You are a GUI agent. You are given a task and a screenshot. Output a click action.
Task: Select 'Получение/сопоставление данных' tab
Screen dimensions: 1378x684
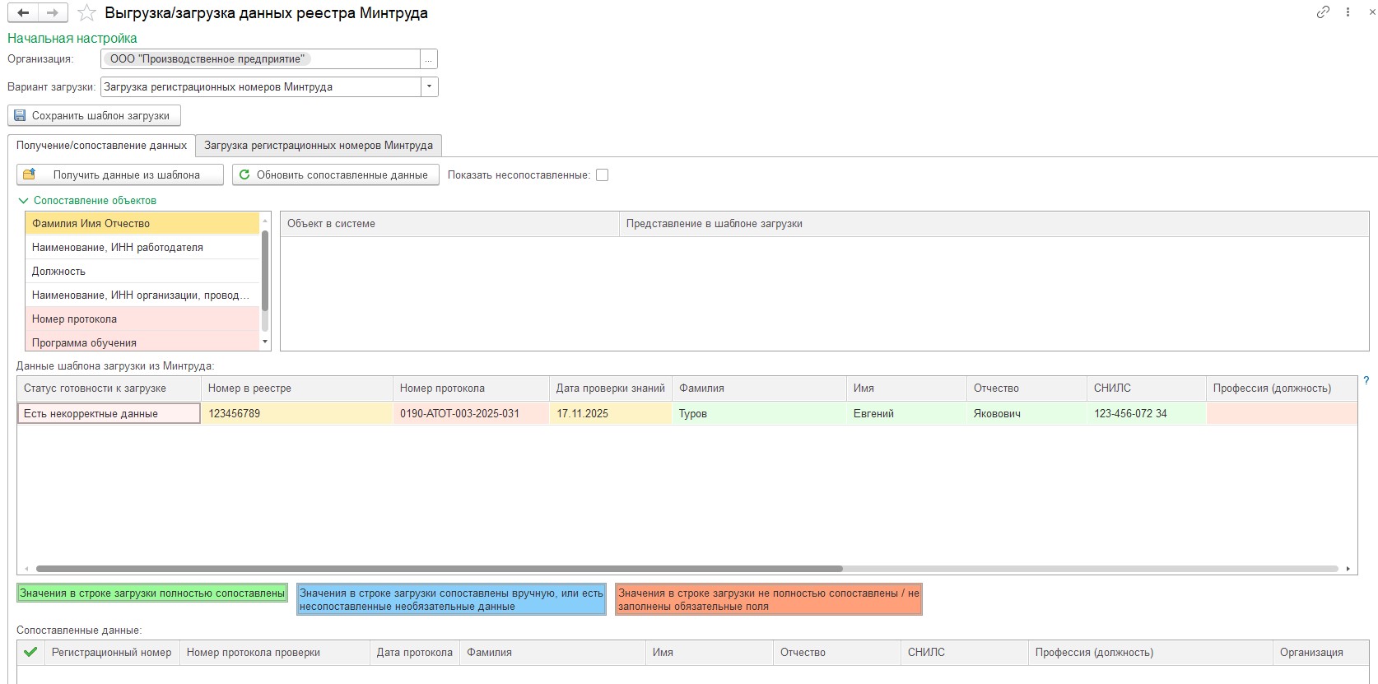click(x=101, y=146)
